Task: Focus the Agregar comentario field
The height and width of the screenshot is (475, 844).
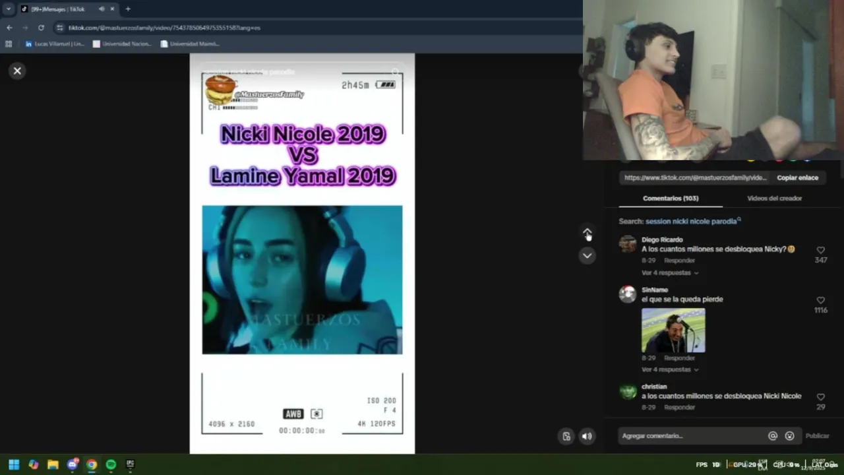Action: [692, 435]
